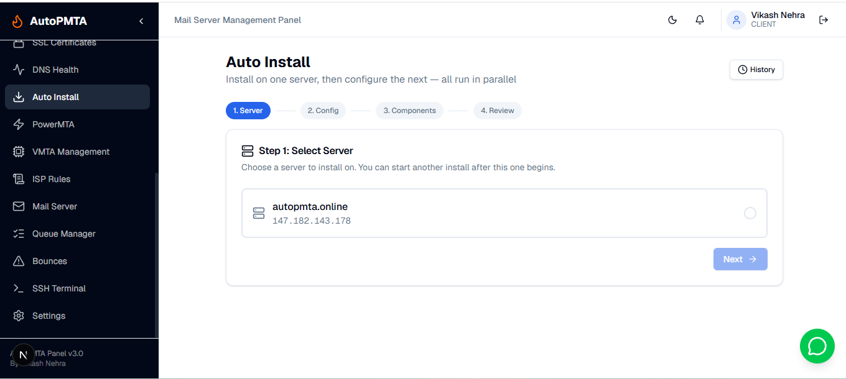Select the 1. Server step

(x=248, y=111)
